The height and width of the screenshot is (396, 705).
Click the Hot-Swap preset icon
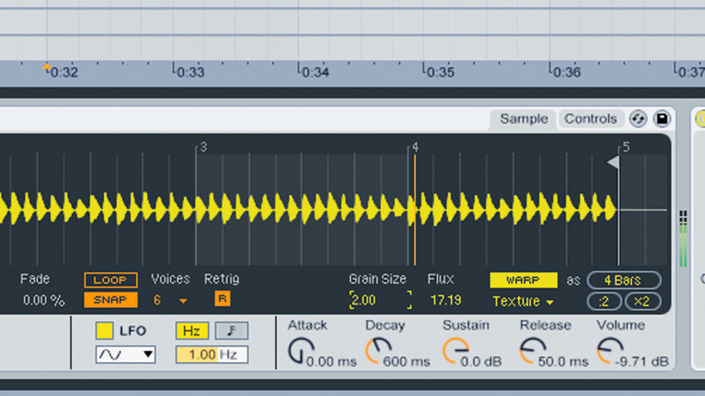click(638, 119)
